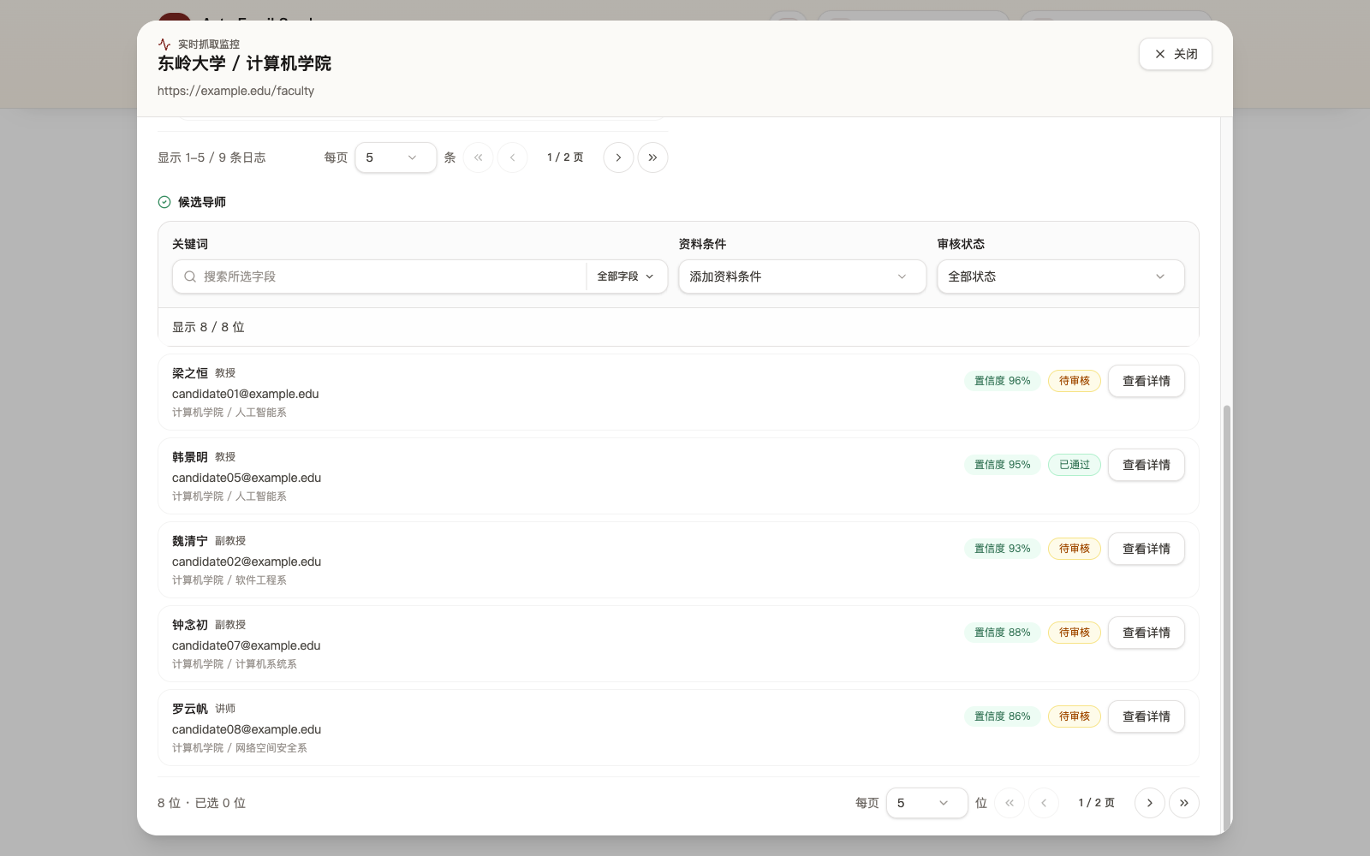Click email candidate01@example.edu
This screenshot has width=1370, height=856.
pyautogui.click(x=246, y=394)
